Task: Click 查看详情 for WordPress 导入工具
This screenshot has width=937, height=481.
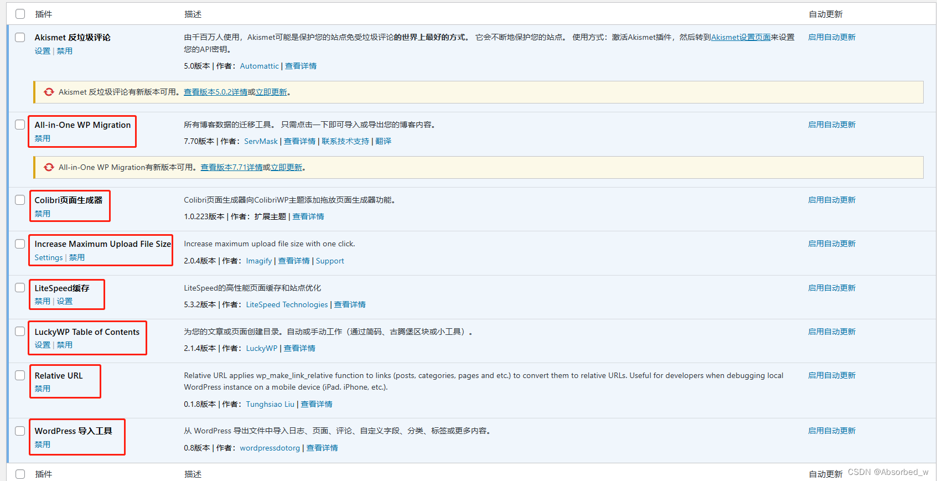Action: tap(322, 448)
